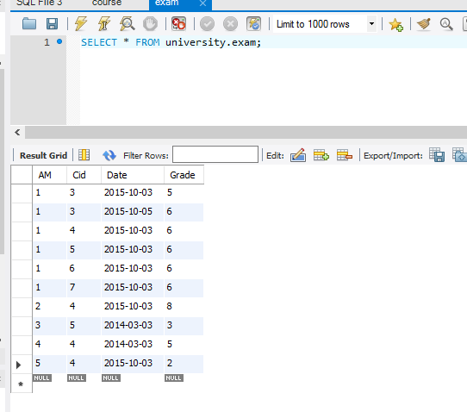Export recordset to file icon
467x412 pixels.
click(437, 155)
